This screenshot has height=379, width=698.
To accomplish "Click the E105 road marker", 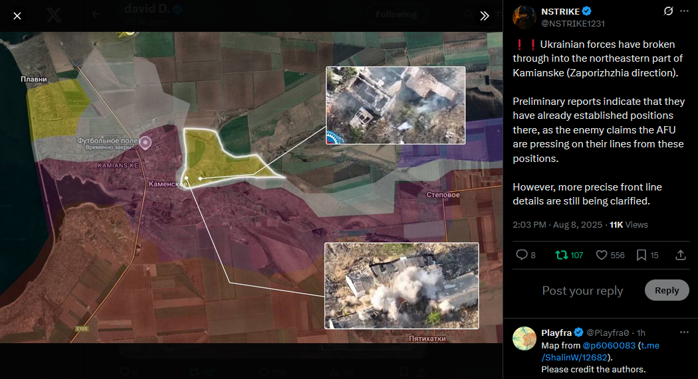I will point(82,329).
